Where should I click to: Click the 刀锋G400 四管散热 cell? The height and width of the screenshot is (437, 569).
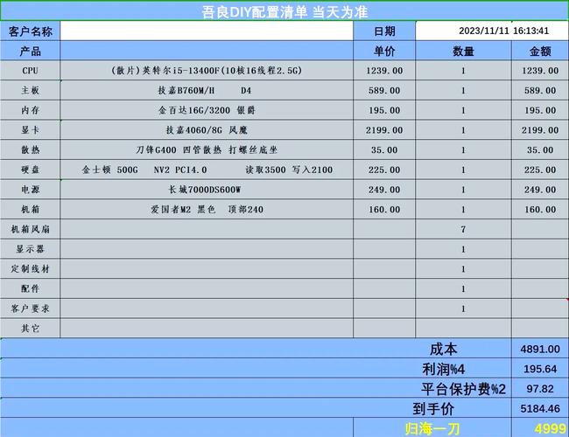[207, 149]
